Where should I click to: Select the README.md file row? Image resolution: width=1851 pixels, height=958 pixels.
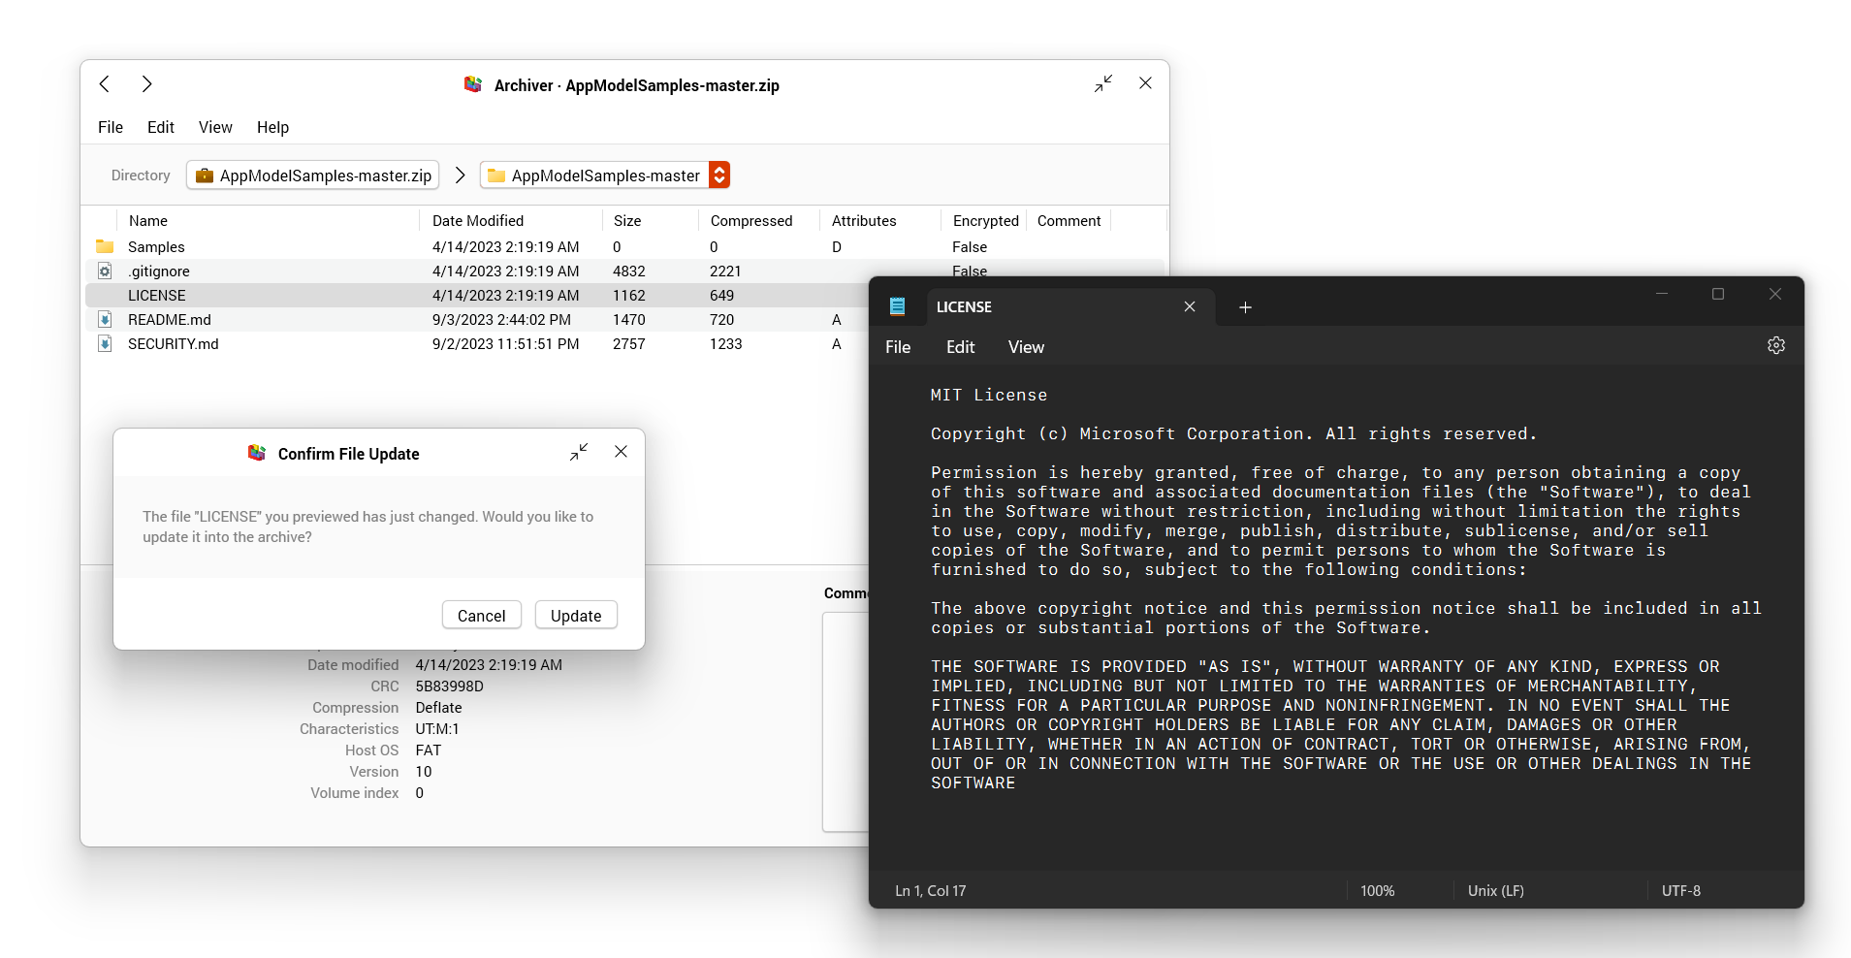coord(477,319)
